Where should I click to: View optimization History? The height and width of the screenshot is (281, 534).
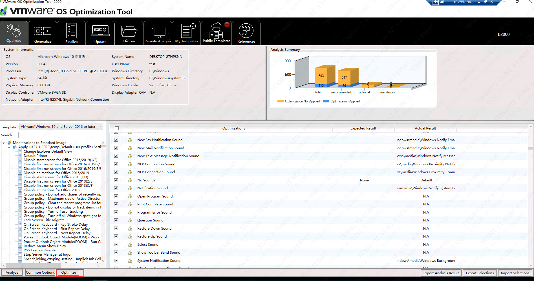point(129,33)
